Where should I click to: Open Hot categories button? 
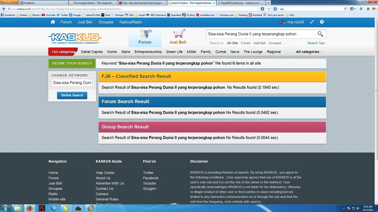(x=63, y=52)
